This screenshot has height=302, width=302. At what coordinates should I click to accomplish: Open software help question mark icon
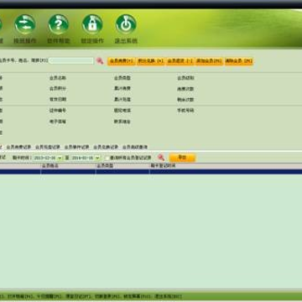pyautogui.click(x=59, y=24)
